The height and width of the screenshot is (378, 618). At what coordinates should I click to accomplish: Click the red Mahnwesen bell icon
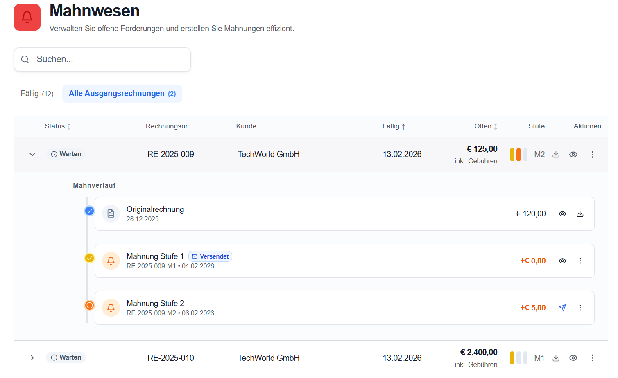27,18
